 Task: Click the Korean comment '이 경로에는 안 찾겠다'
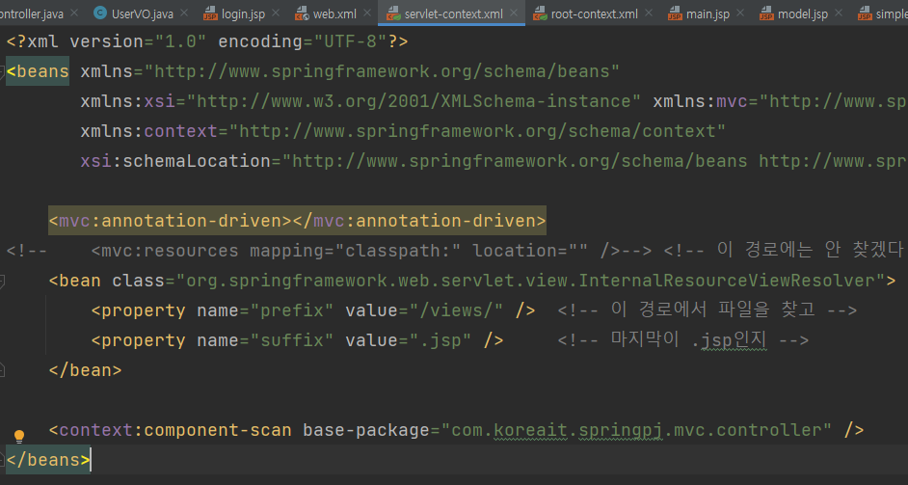click(x=811, y=251)
